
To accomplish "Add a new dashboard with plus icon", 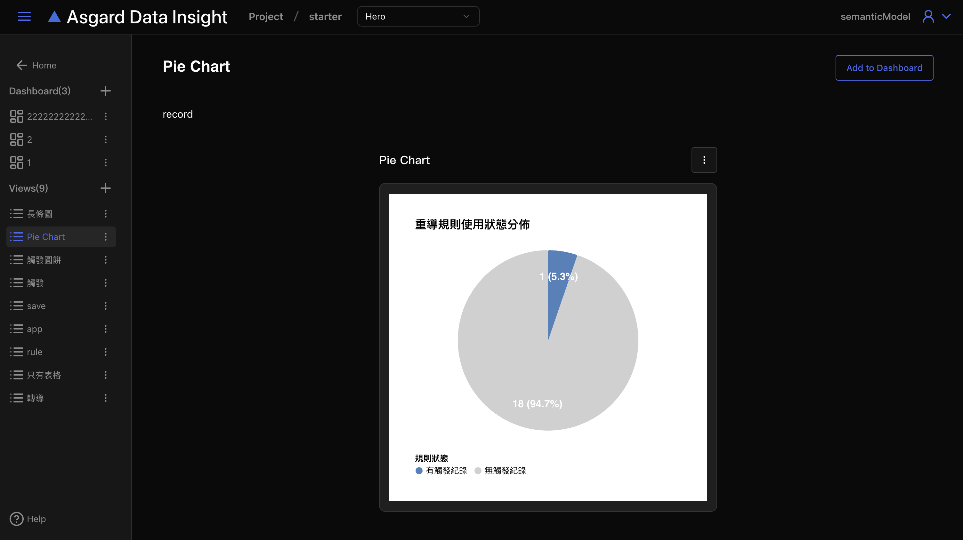I will [105, 91].
